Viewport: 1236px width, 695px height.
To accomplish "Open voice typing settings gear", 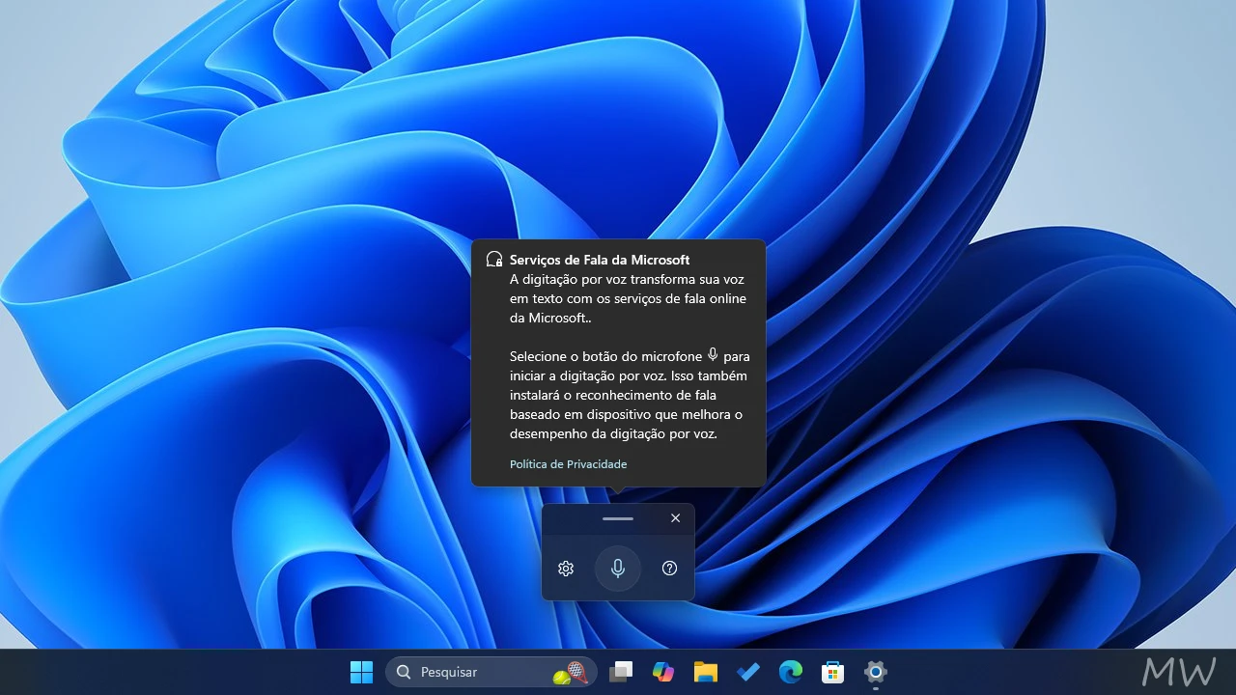I will (566, 569).
